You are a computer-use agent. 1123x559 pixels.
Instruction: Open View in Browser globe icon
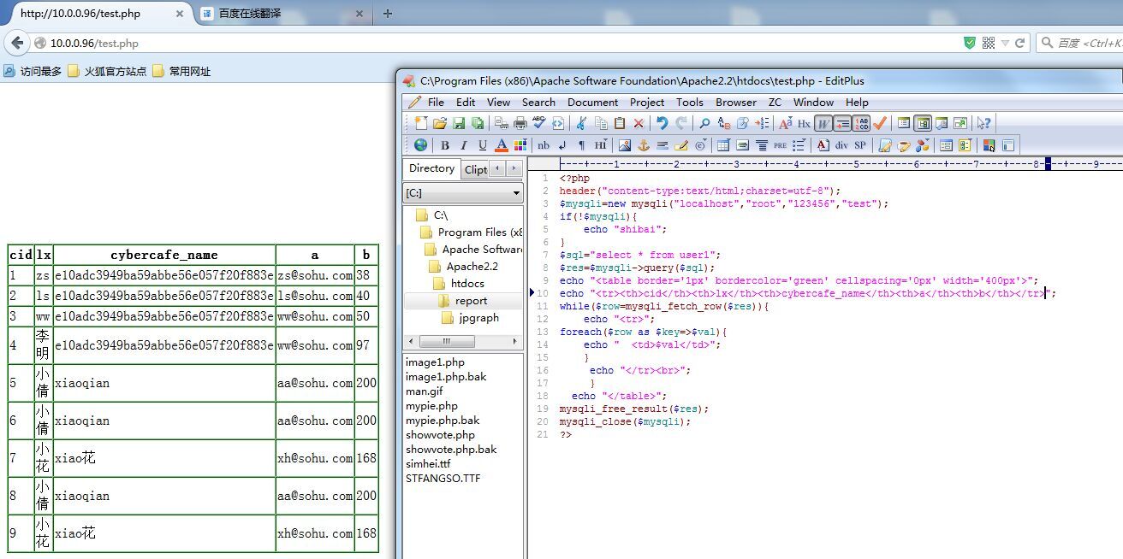420,145
